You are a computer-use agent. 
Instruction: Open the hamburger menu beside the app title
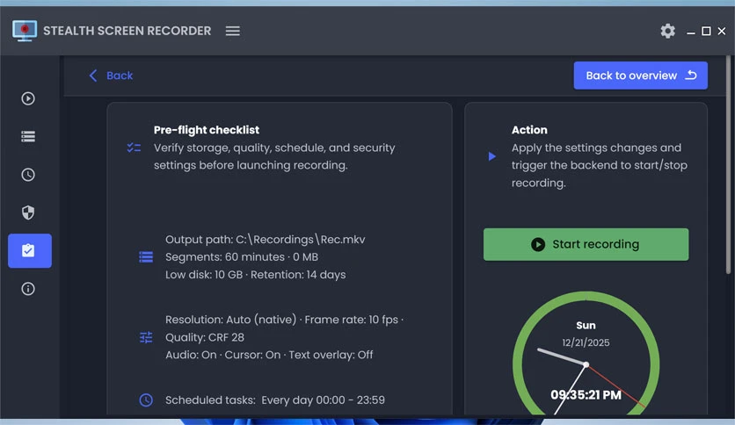[x=232, y=31]
